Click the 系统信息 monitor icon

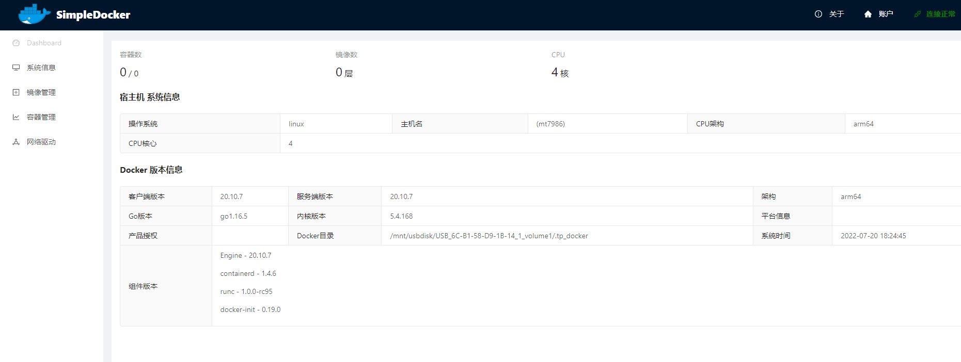point(16,68)
